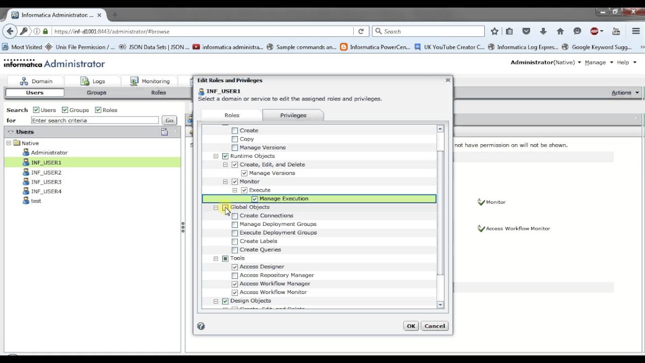Click the chat smiley toolbar icon
The image size is (645, 363).
577,31
